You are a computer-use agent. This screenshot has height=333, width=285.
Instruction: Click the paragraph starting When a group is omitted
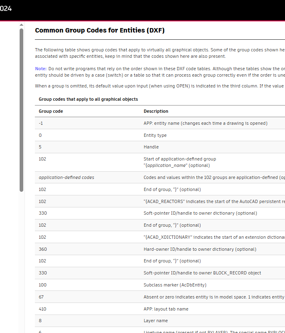tap(160, 86)
